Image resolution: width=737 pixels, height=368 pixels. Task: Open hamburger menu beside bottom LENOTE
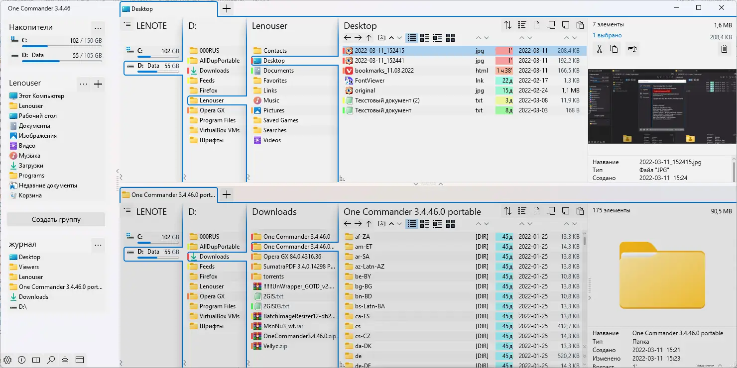pyautogui.click(x=127, y=211)
